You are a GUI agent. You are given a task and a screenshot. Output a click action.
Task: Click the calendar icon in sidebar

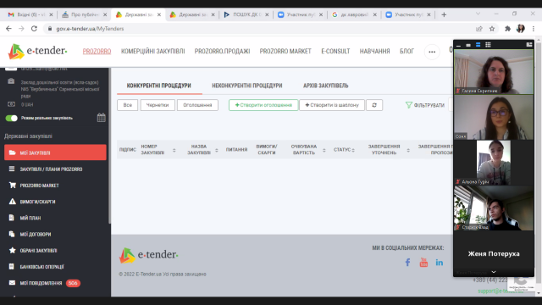tap(101, 118)
